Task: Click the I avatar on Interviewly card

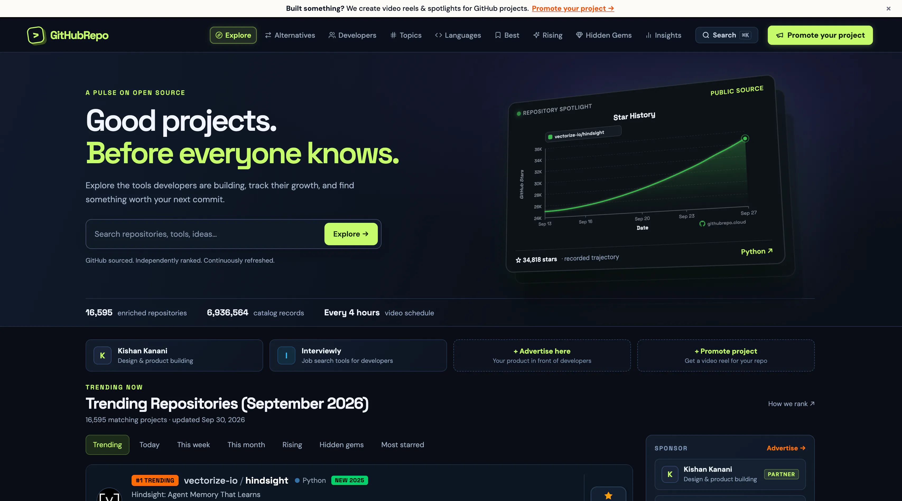Action: [286, 356]
